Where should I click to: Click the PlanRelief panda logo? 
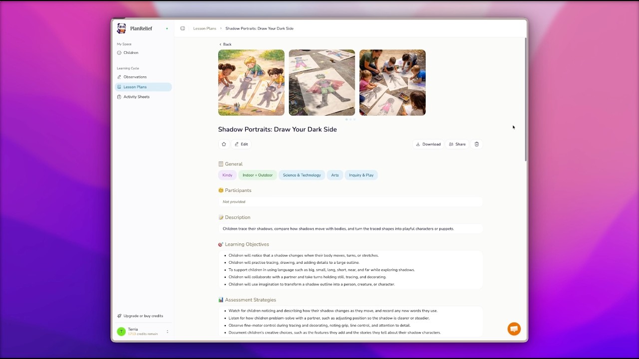(121, 28)
